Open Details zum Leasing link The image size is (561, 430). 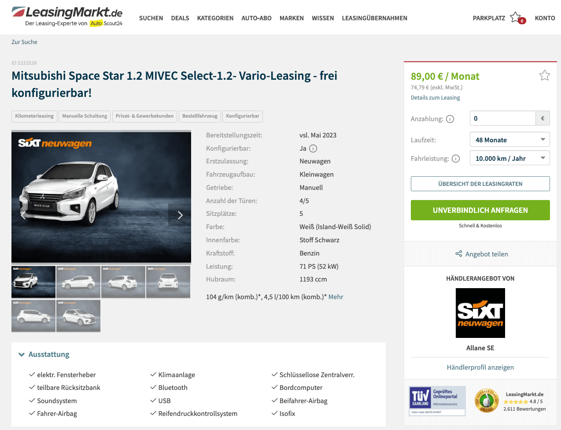(435, 98)
